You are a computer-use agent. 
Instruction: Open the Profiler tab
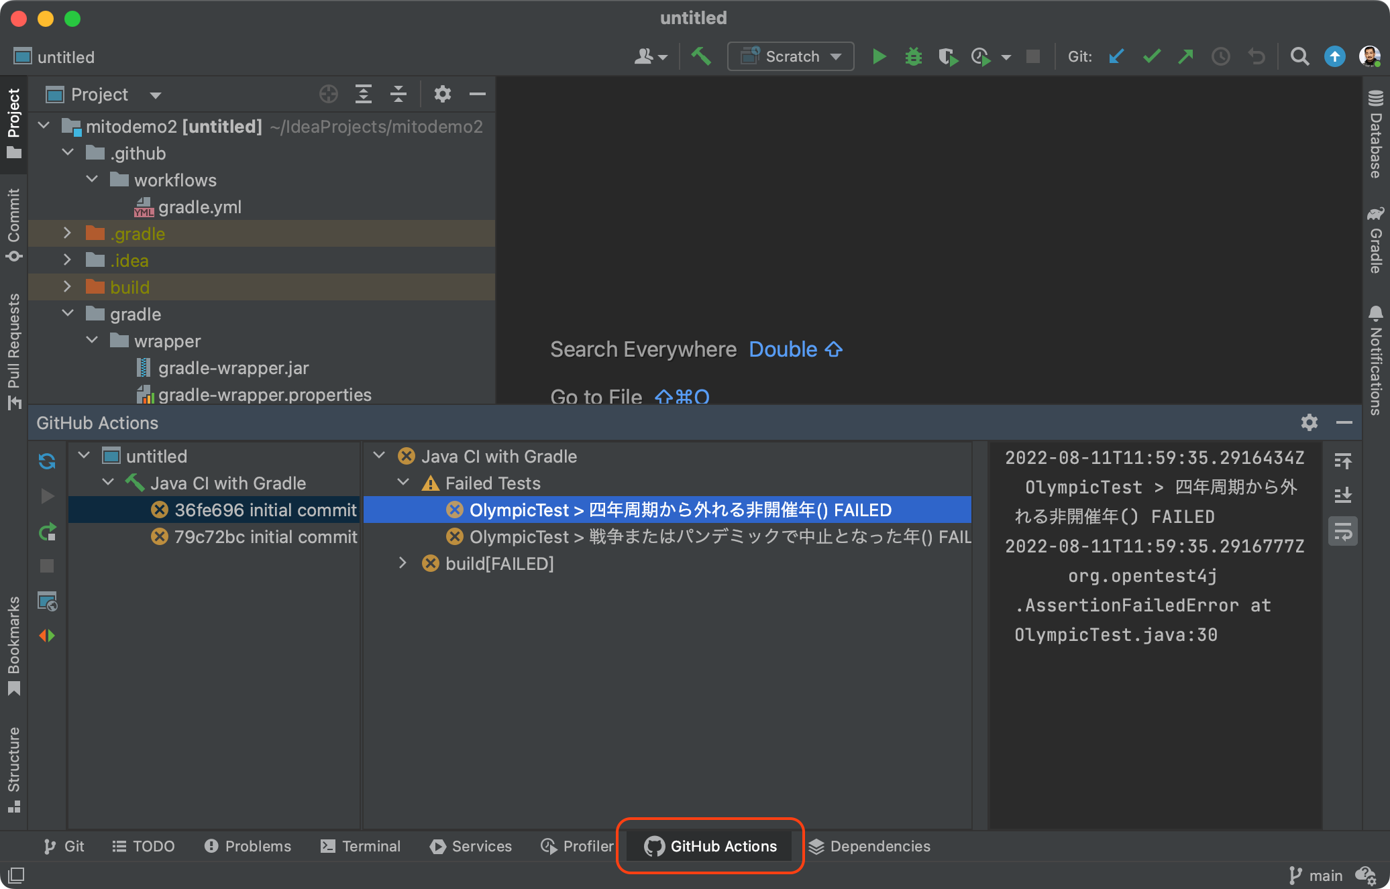pyautogui.click(x=577, y=846)
